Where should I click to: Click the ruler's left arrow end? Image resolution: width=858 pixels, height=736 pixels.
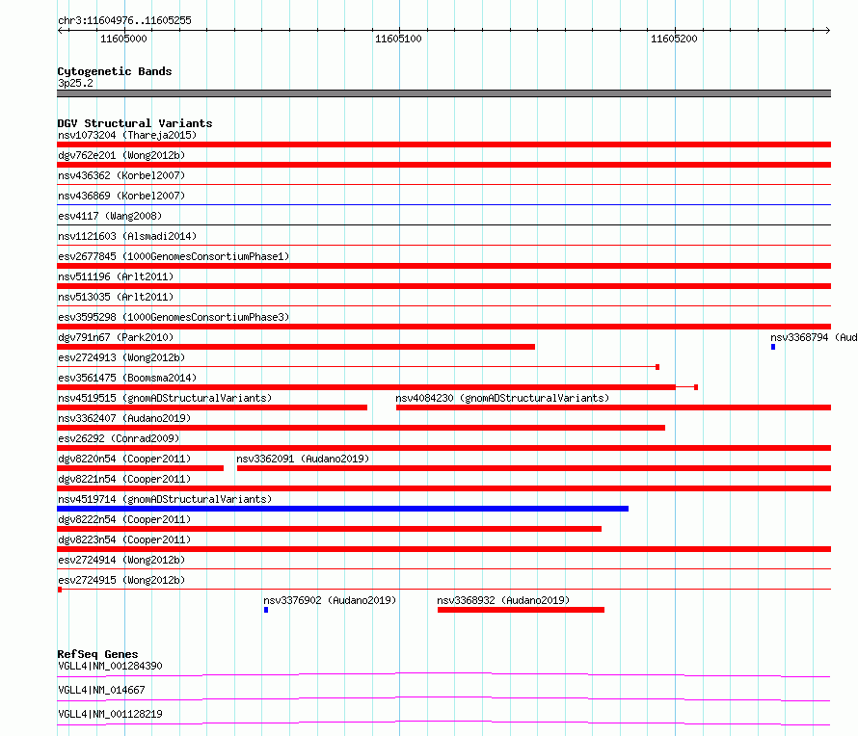pos(60,30)
